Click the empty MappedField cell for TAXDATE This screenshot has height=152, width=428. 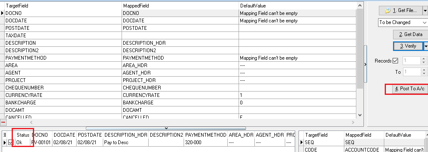[180, 36]
